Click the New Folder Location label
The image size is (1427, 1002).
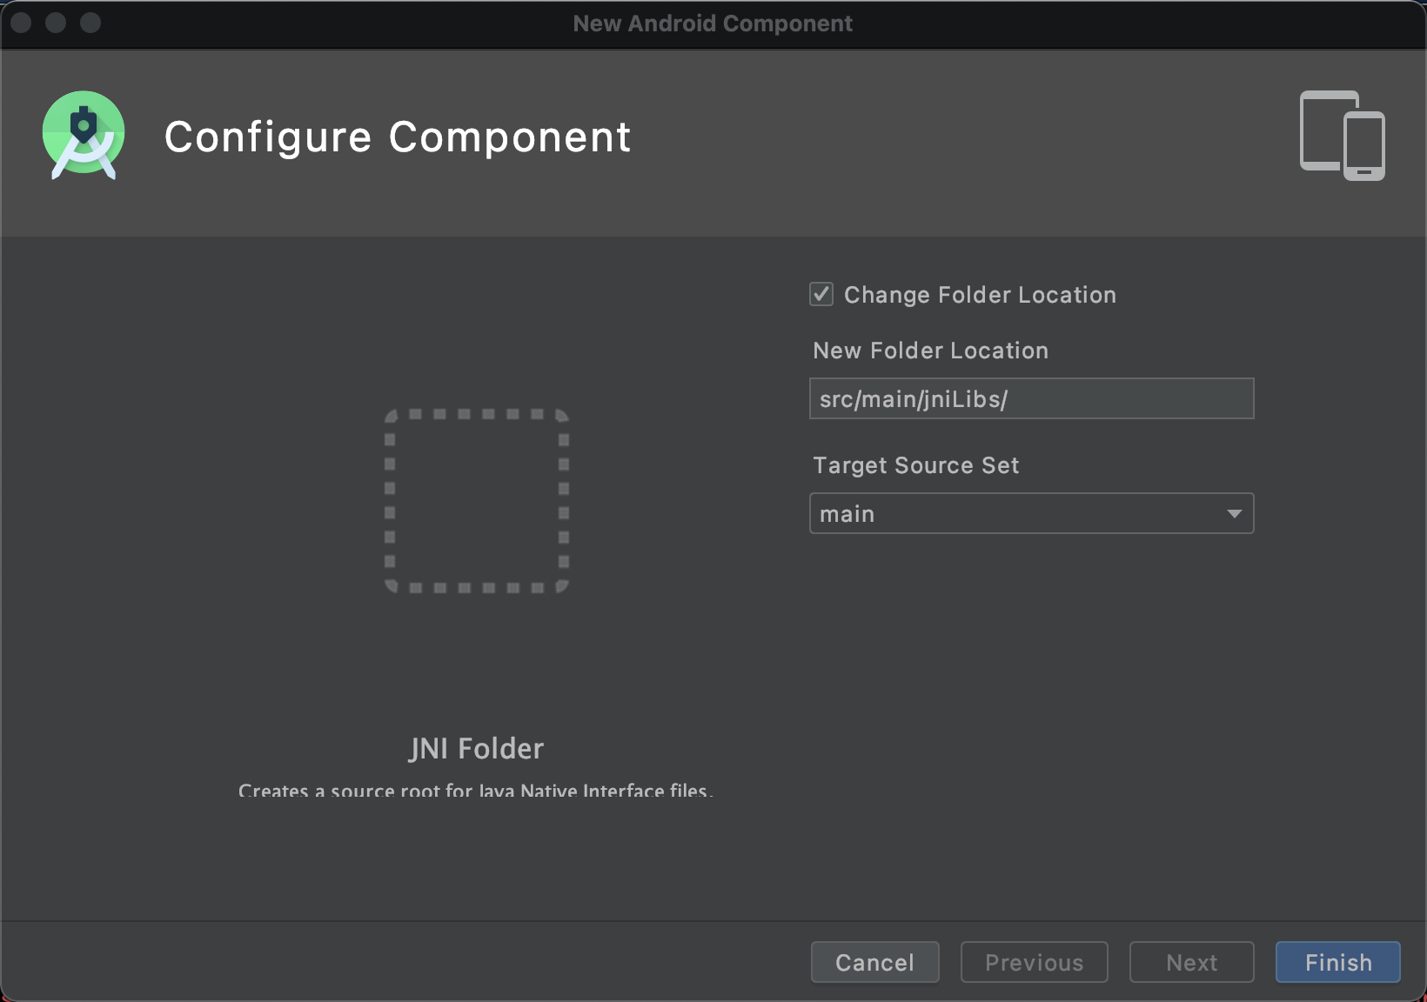(930, 351)
